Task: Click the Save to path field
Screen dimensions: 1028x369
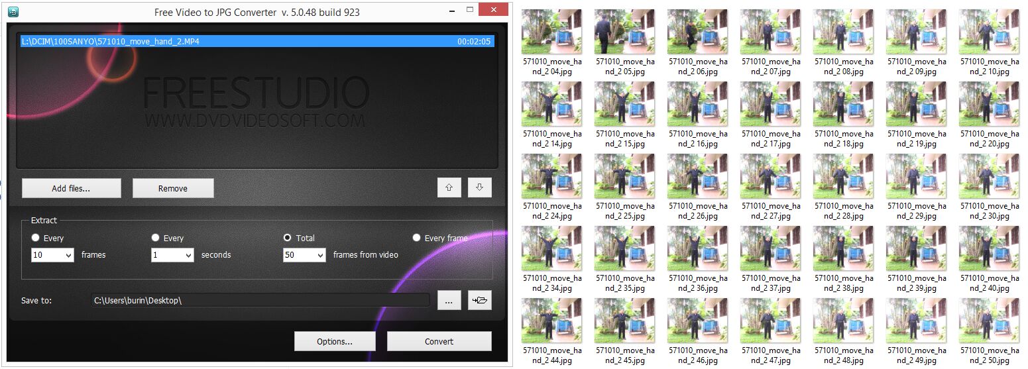Action: coord(260,300)
